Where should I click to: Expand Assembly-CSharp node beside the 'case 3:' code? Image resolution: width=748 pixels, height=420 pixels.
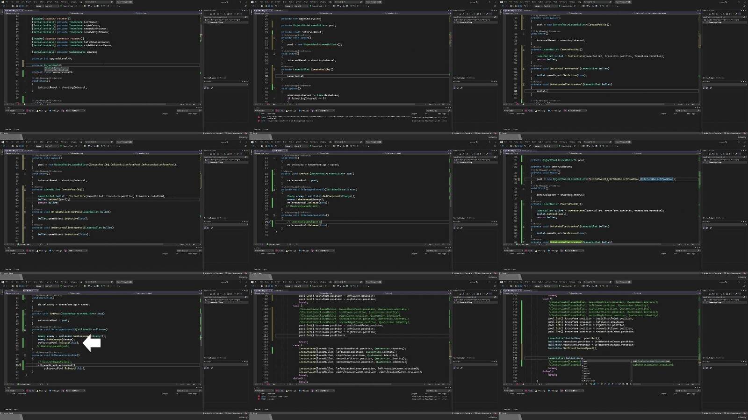[454, 303]
